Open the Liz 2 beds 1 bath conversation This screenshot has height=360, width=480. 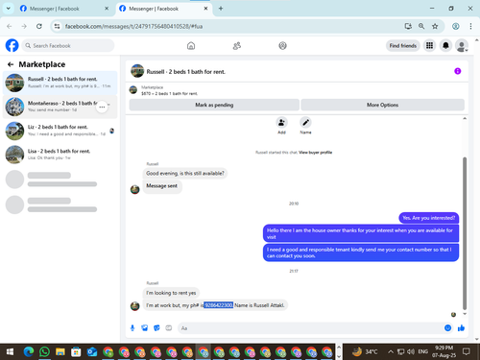[x=60, y=131]
